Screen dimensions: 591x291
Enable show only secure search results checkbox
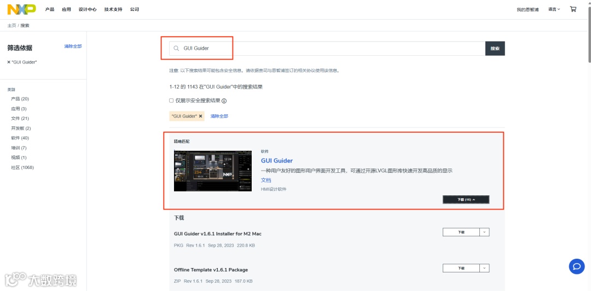pyautogui.click(x=171, y=101)
